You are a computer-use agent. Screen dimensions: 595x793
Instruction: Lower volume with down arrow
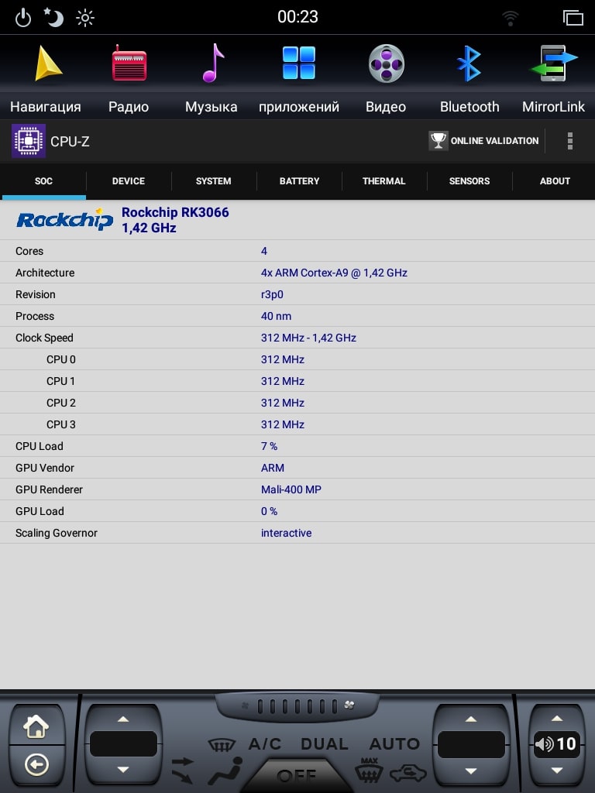point(557,771)
